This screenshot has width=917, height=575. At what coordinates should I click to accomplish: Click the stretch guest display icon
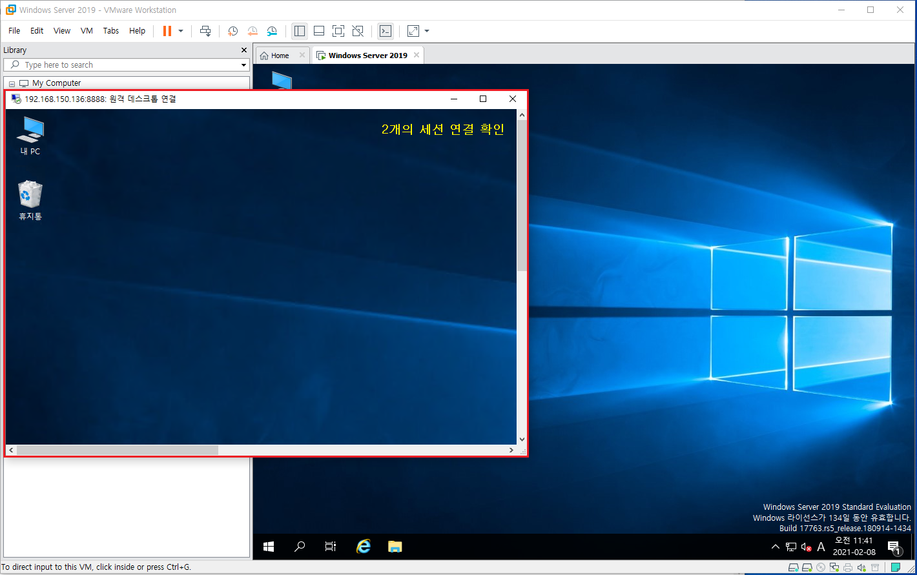click(x=413, y=31)
